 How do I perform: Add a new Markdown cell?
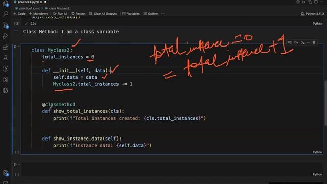click(38, 14)
